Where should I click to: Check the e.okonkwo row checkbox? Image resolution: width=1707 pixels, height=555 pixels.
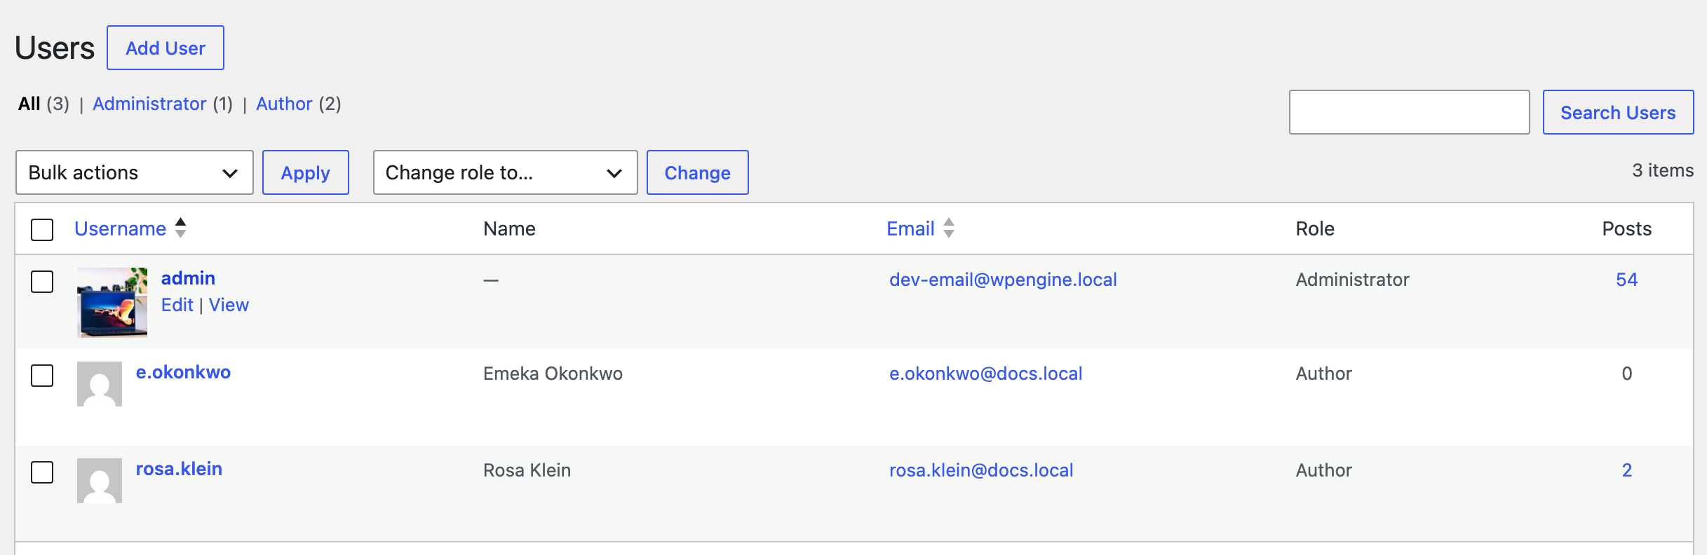(x=42, y=376)
